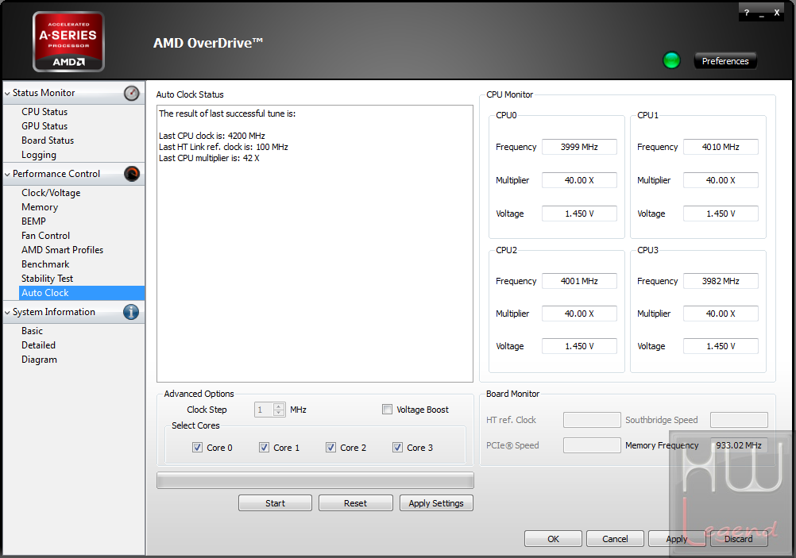Click Start to begin auto clock tuning
Viewport: 796px width, 558px height.
(275, 503)
